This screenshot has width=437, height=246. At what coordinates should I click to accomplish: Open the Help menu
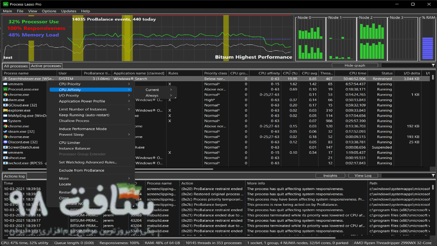point(85,11)
